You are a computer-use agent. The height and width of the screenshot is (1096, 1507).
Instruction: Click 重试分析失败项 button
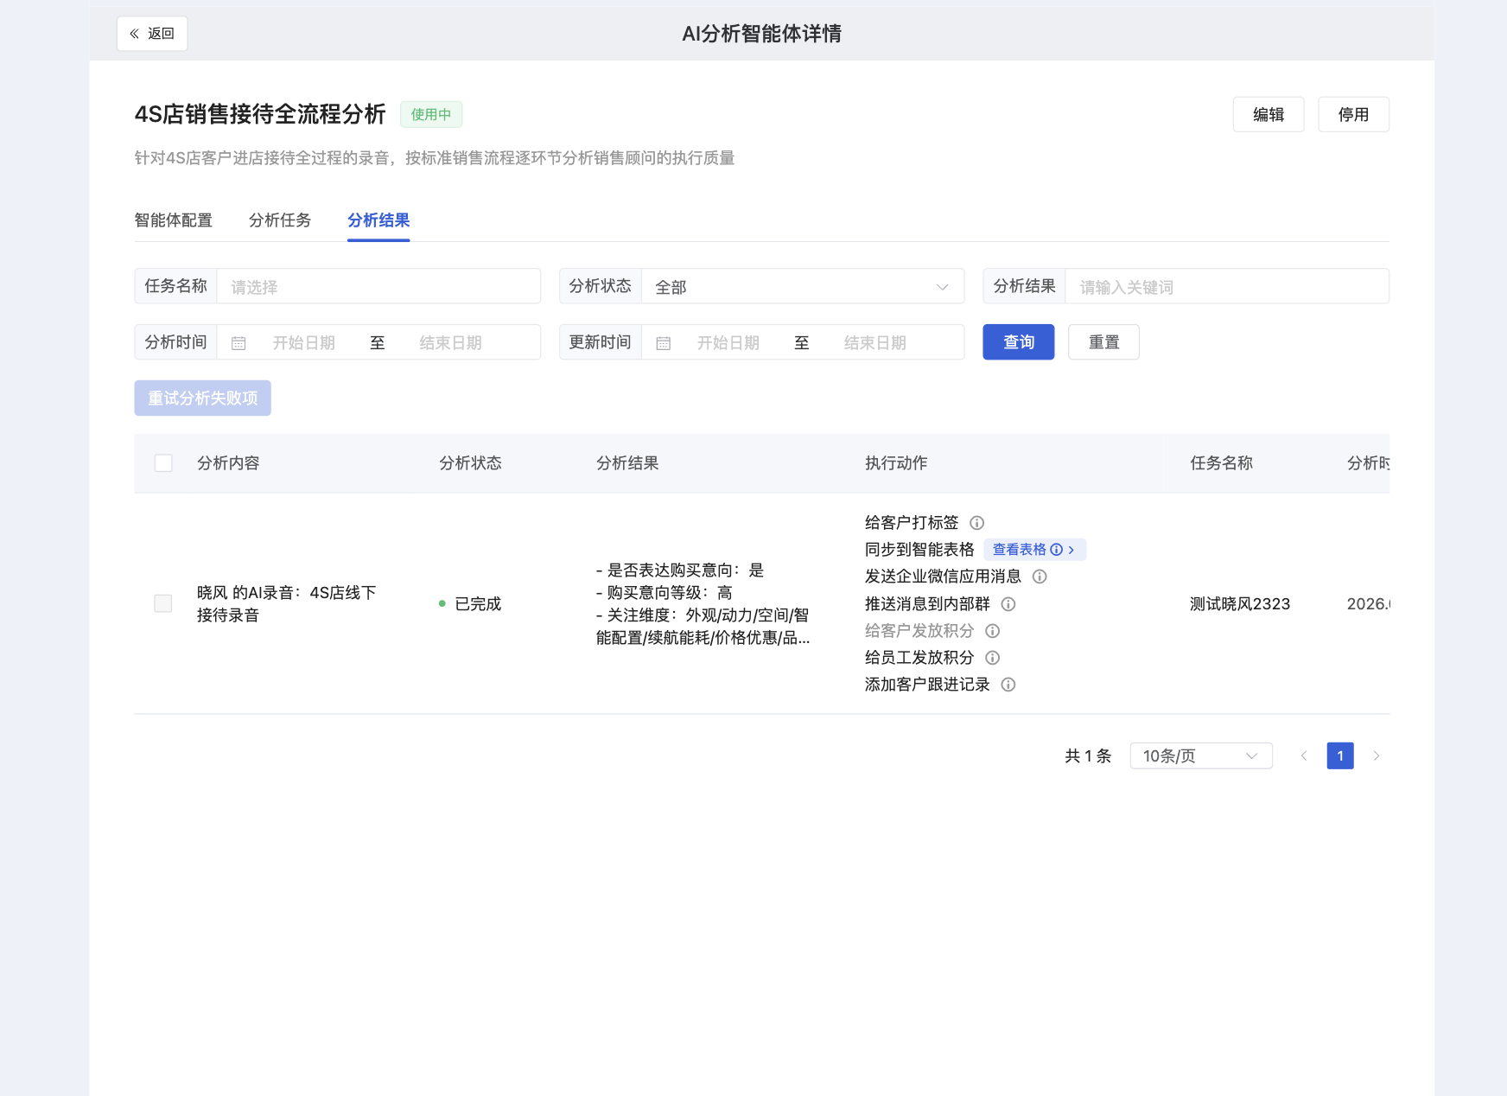[x=203, y=398]
